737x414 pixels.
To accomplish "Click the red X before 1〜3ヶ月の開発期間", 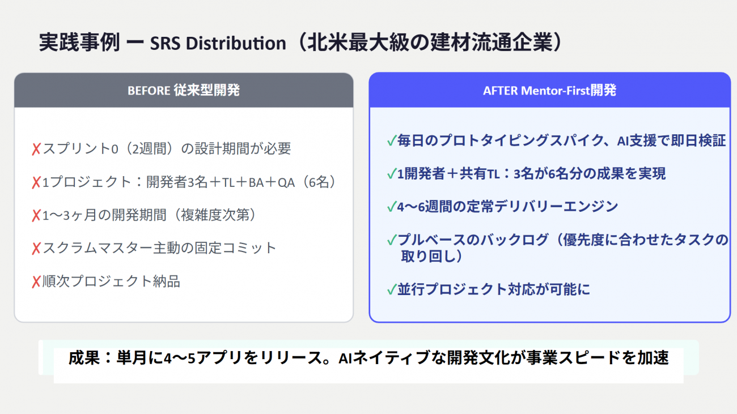I will tap(36, 215).
